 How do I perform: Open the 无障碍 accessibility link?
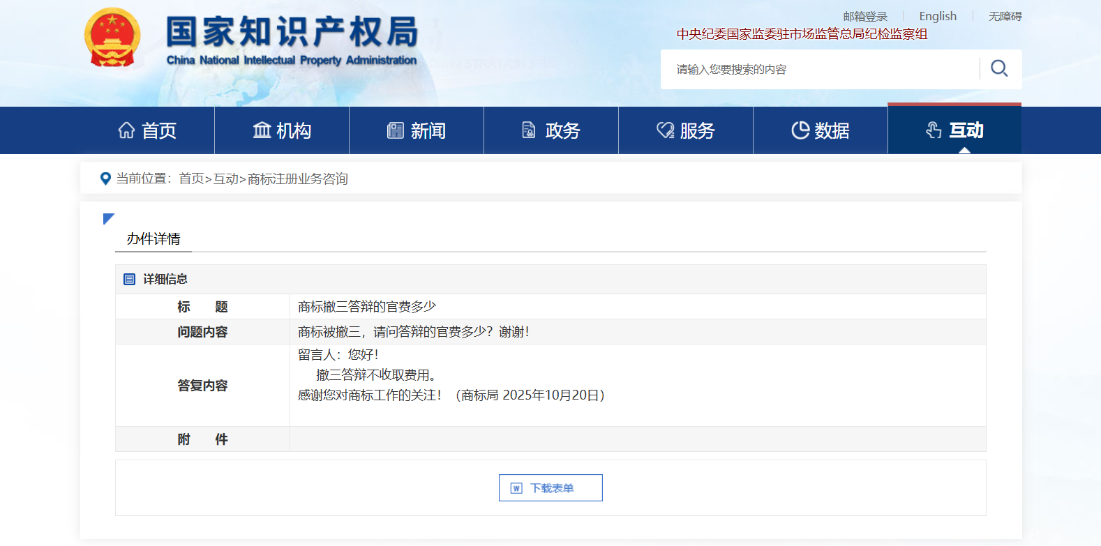[x=1005, y=16]
